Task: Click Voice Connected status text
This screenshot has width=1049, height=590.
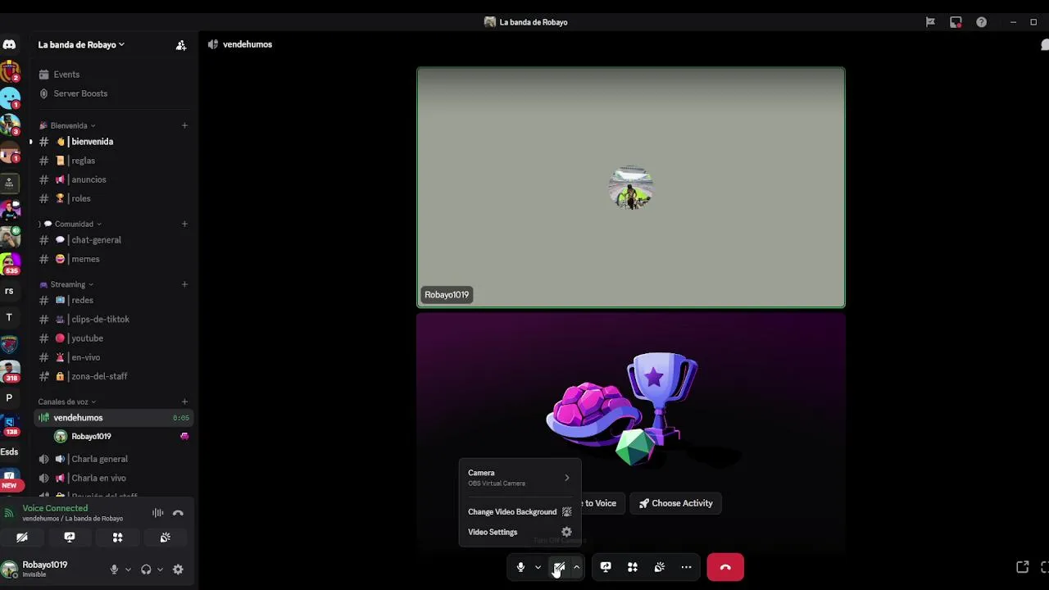Action: click(x=55, y=508)
